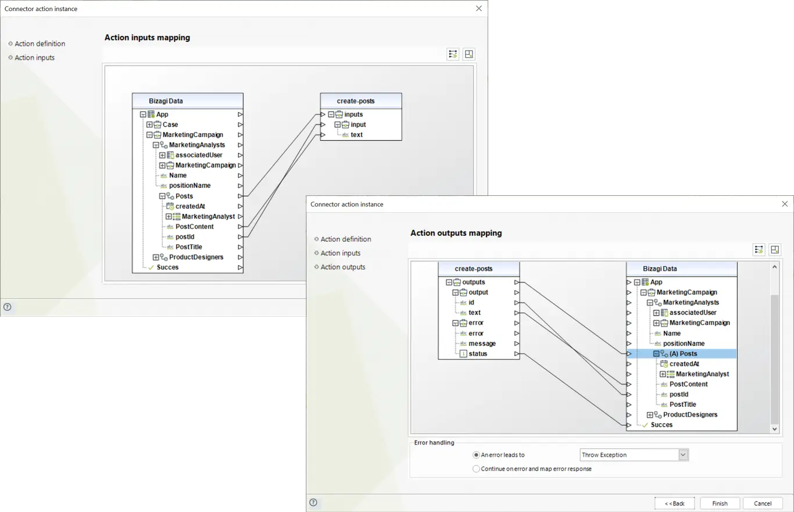794x512 pixels.
Task: Click the layout view icon in the inputs mapping window
Action: point(469,54)
